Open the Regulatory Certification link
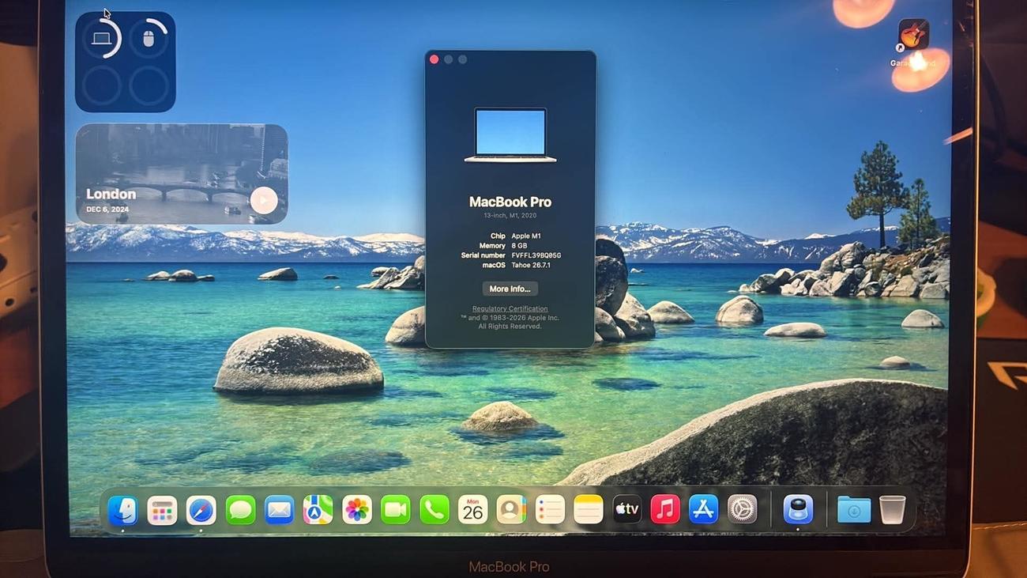The height and width of the screenshot is (578, 1027). click(510, 308)
